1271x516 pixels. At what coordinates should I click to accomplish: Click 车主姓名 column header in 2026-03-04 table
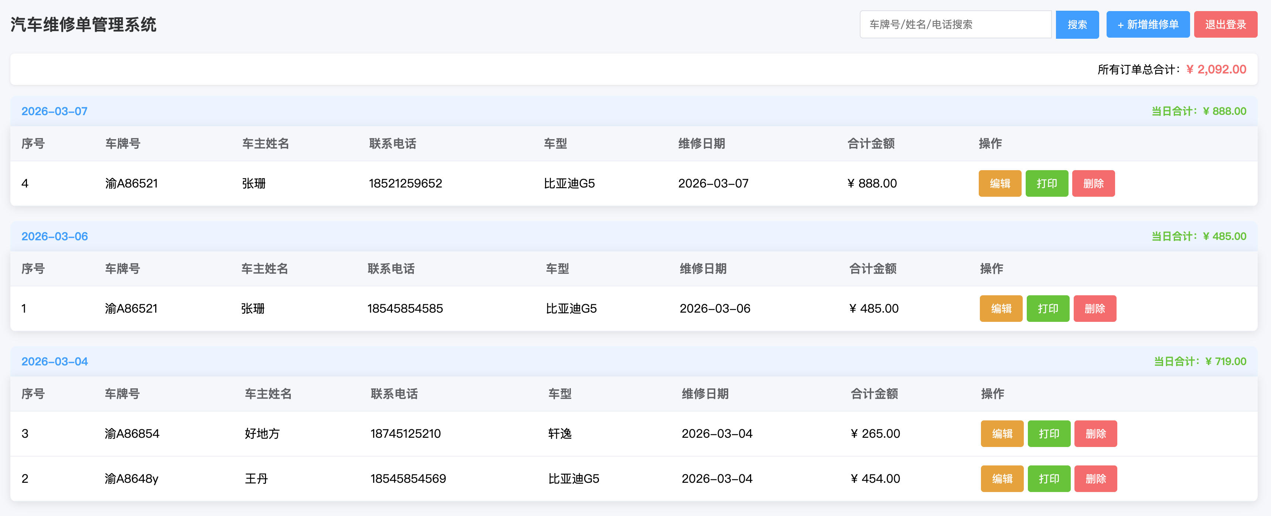coord(268,394)
